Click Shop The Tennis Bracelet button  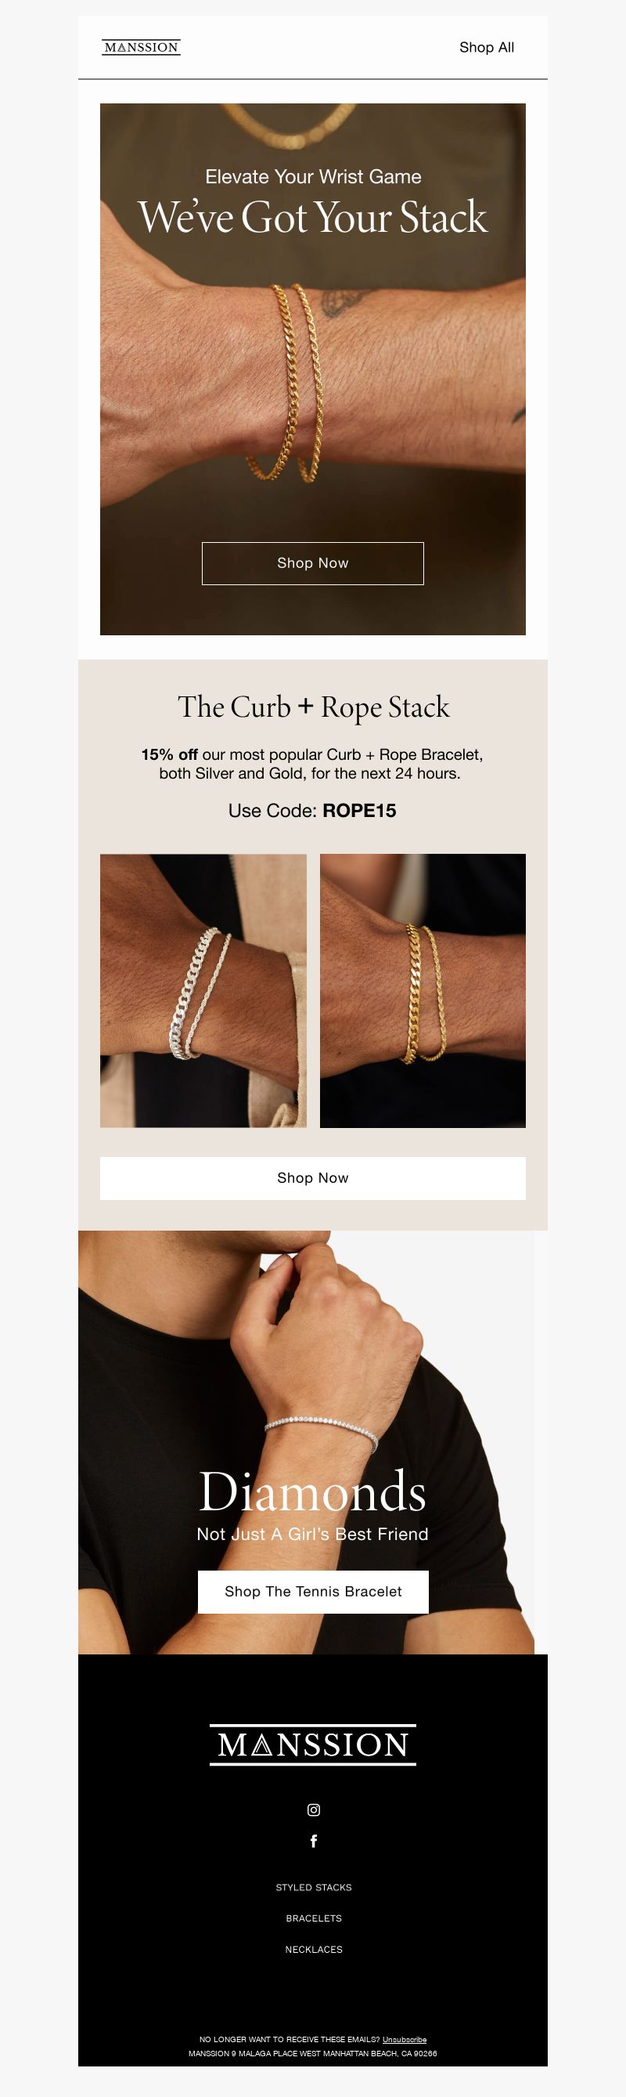coord(313,1592)
